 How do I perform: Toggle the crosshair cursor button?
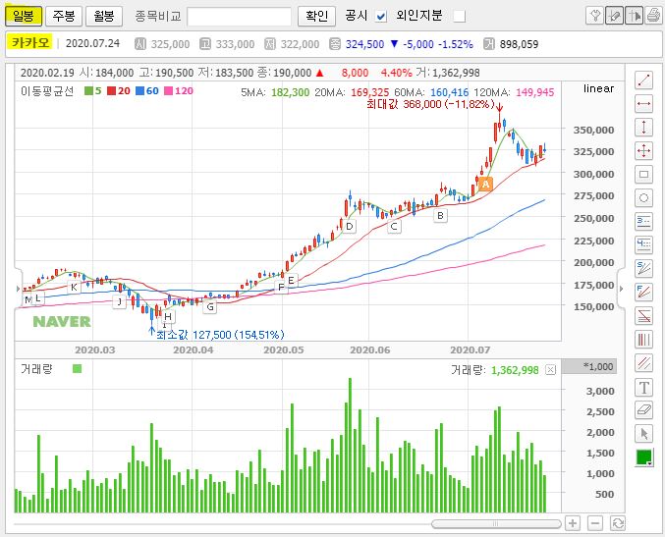(x=634, y=16)
